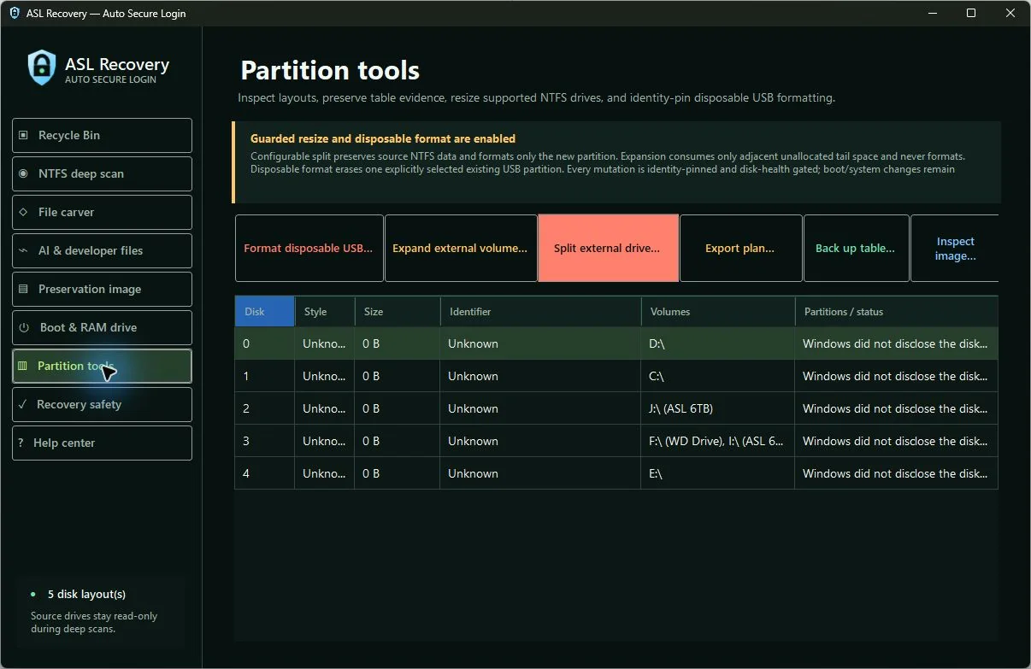
Task: Select disk 4 row number cell
Action: [265, 473]
